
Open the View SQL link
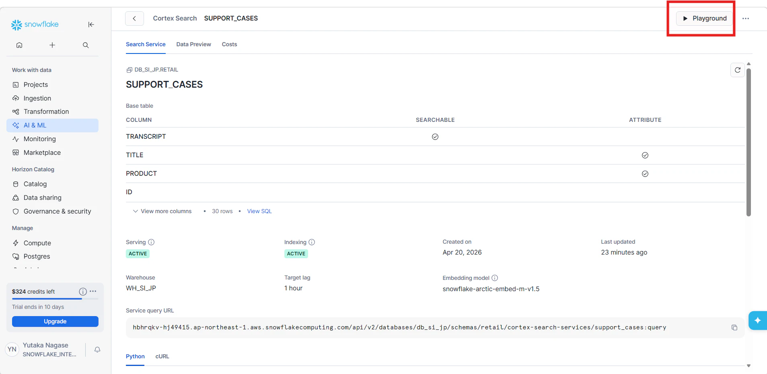[x=259, y=211]
